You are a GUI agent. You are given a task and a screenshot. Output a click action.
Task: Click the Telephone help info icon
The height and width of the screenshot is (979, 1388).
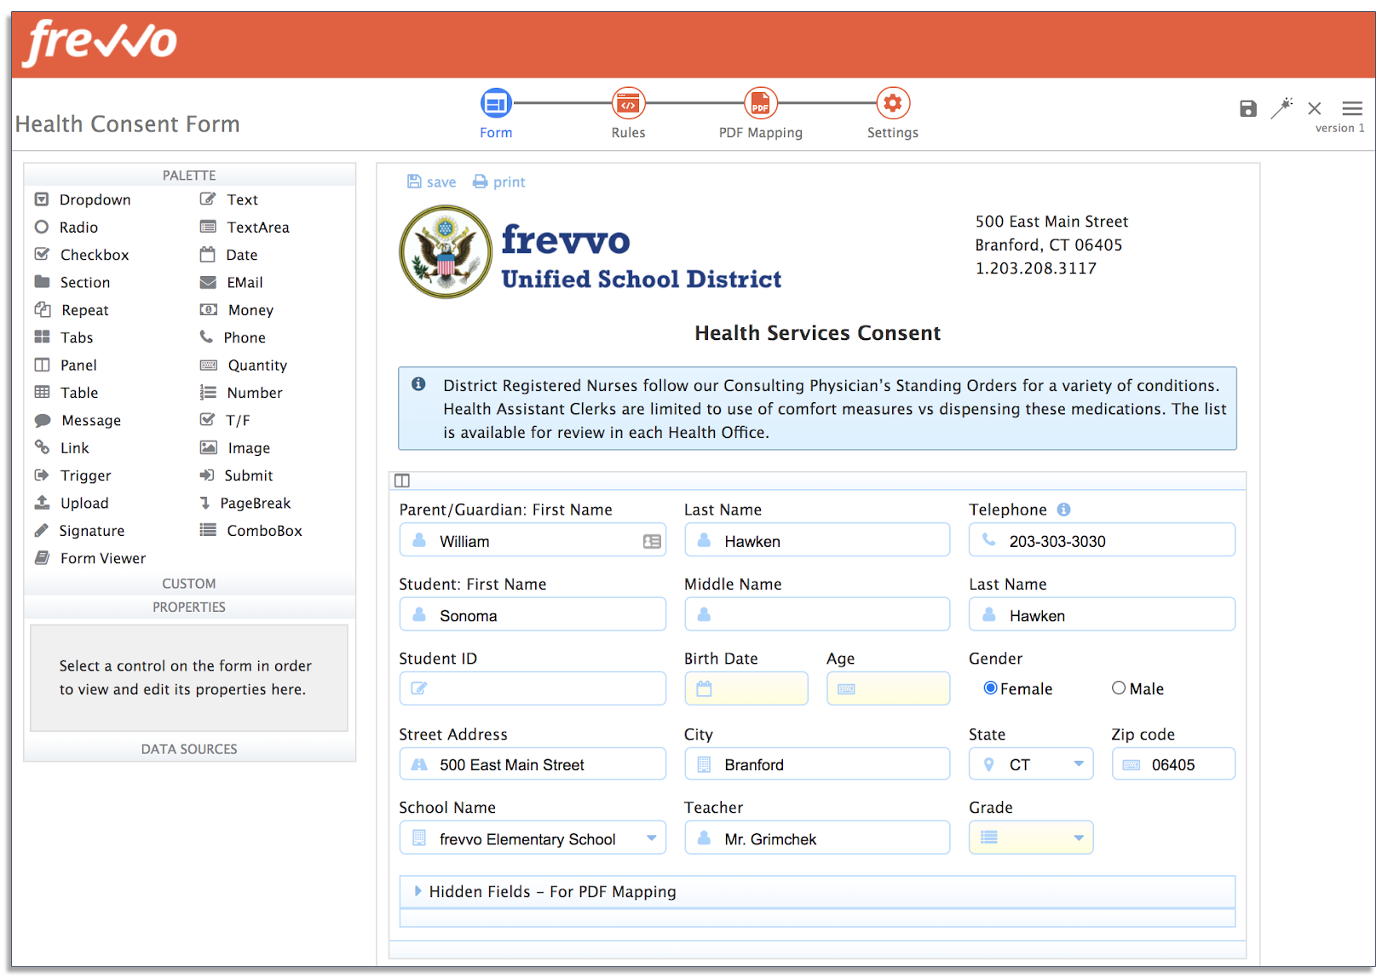tap(1063, 510)
